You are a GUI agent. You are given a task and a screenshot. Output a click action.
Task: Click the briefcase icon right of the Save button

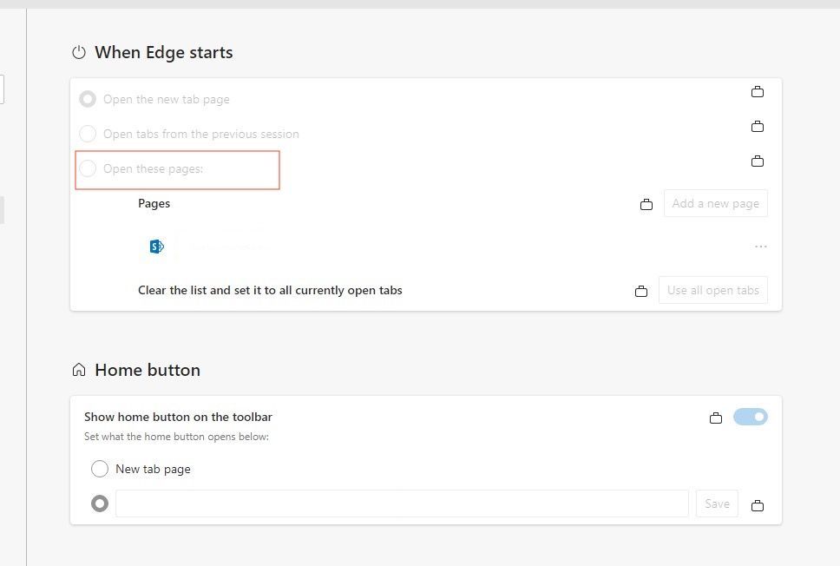tap(758, 505)
